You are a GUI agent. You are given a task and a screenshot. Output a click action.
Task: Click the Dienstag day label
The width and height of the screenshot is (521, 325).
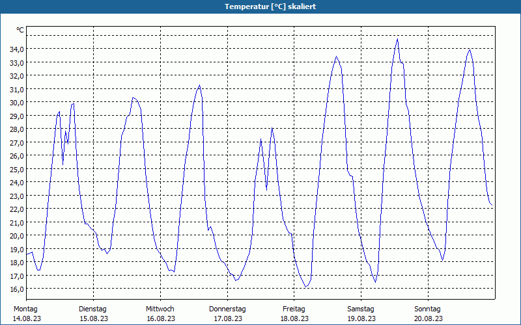click(92, 309)
